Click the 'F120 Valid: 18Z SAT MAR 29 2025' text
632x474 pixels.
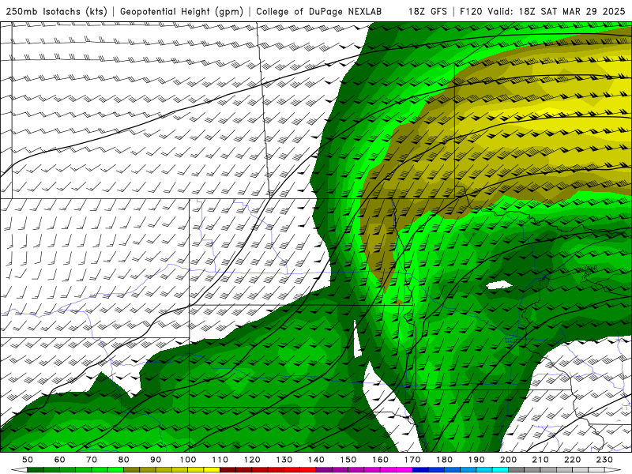click(543, 12)
